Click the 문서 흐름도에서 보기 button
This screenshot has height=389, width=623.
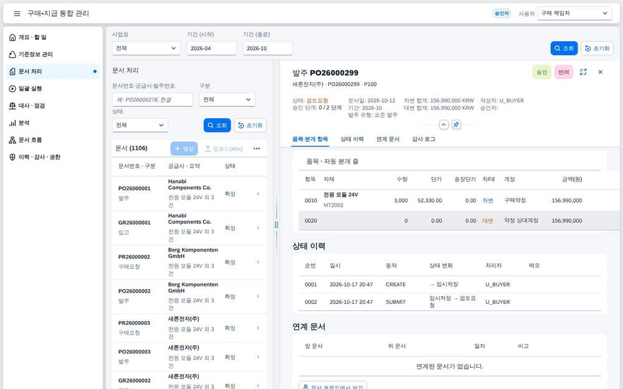click(333, 387)
